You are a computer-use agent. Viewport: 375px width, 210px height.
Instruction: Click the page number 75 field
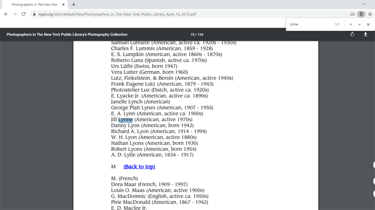coord(193,35)
